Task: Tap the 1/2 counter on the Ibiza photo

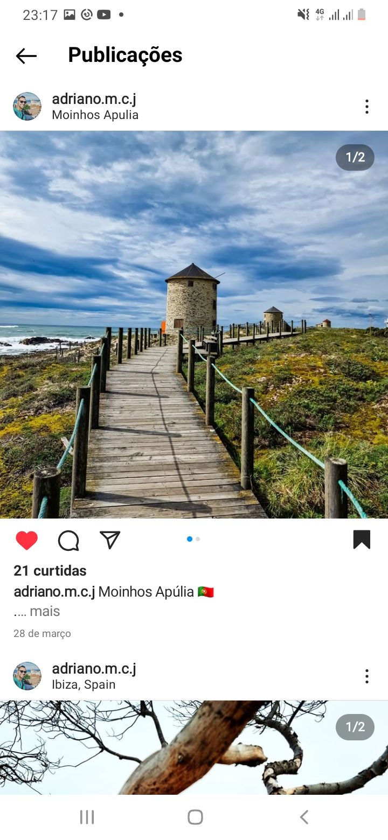Action: click(355, 727)
